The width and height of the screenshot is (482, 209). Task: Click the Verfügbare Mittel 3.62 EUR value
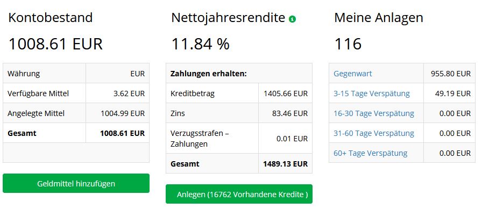tap(129, 93)
